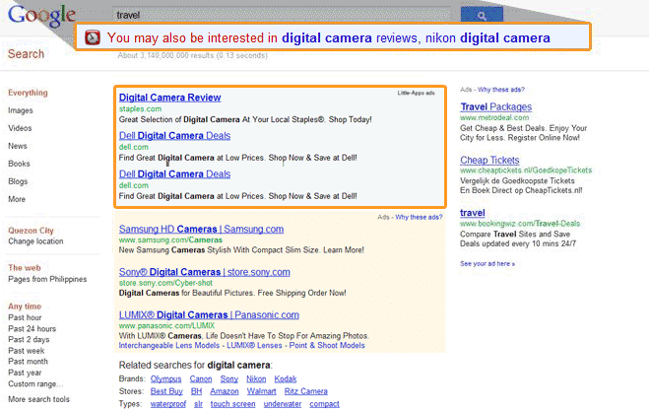Viewport: 649px width, 410px height.
Task: Open Amazon store related search
Action: click(225, 391)
